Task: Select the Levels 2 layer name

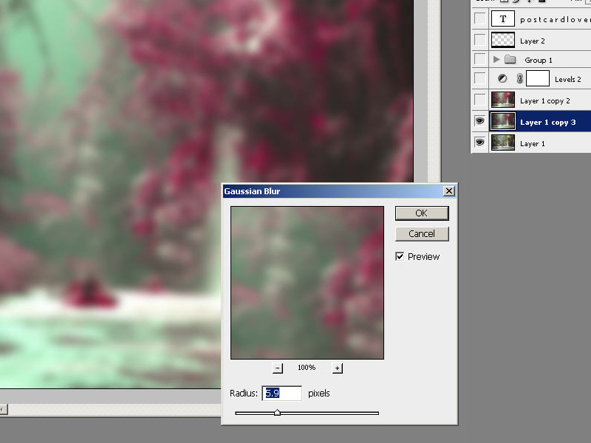Action: pos(567,80)
